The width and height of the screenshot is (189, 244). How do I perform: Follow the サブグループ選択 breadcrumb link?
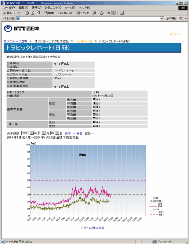tap(15, 41)
